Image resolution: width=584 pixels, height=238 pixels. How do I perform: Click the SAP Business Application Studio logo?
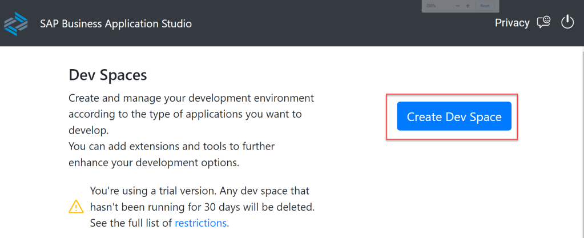(15, 23)
